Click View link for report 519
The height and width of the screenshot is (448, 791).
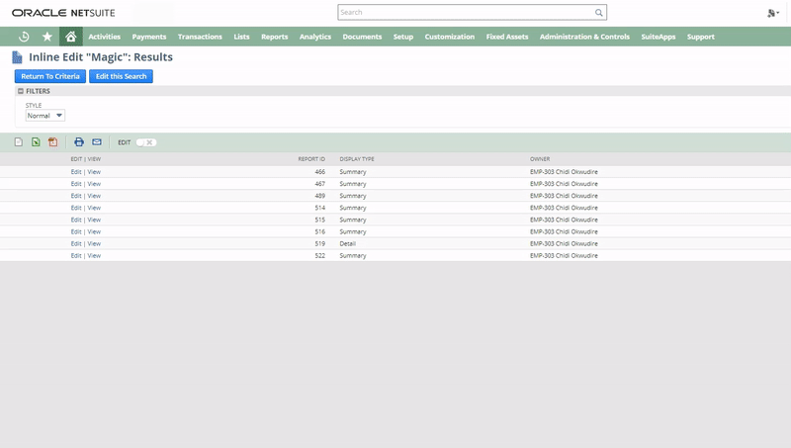click(94, 243)
